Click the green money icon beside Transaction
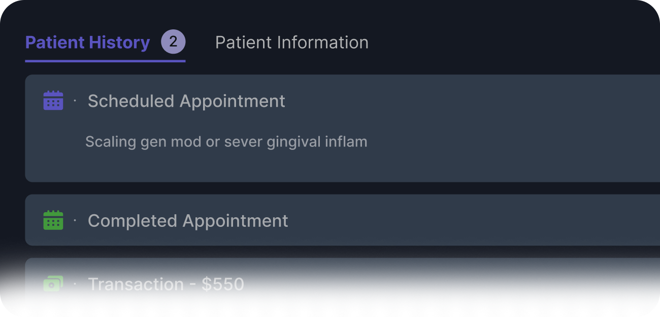The image size is (660, 317). click(x=53, y=284)
